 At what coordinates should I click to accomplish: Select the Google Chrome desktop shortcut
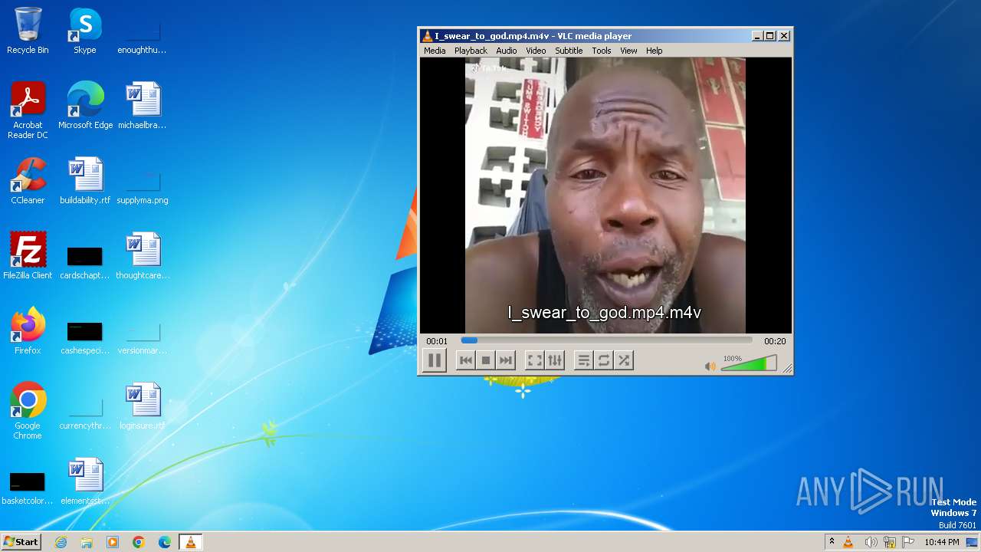[x=28, y=411]
